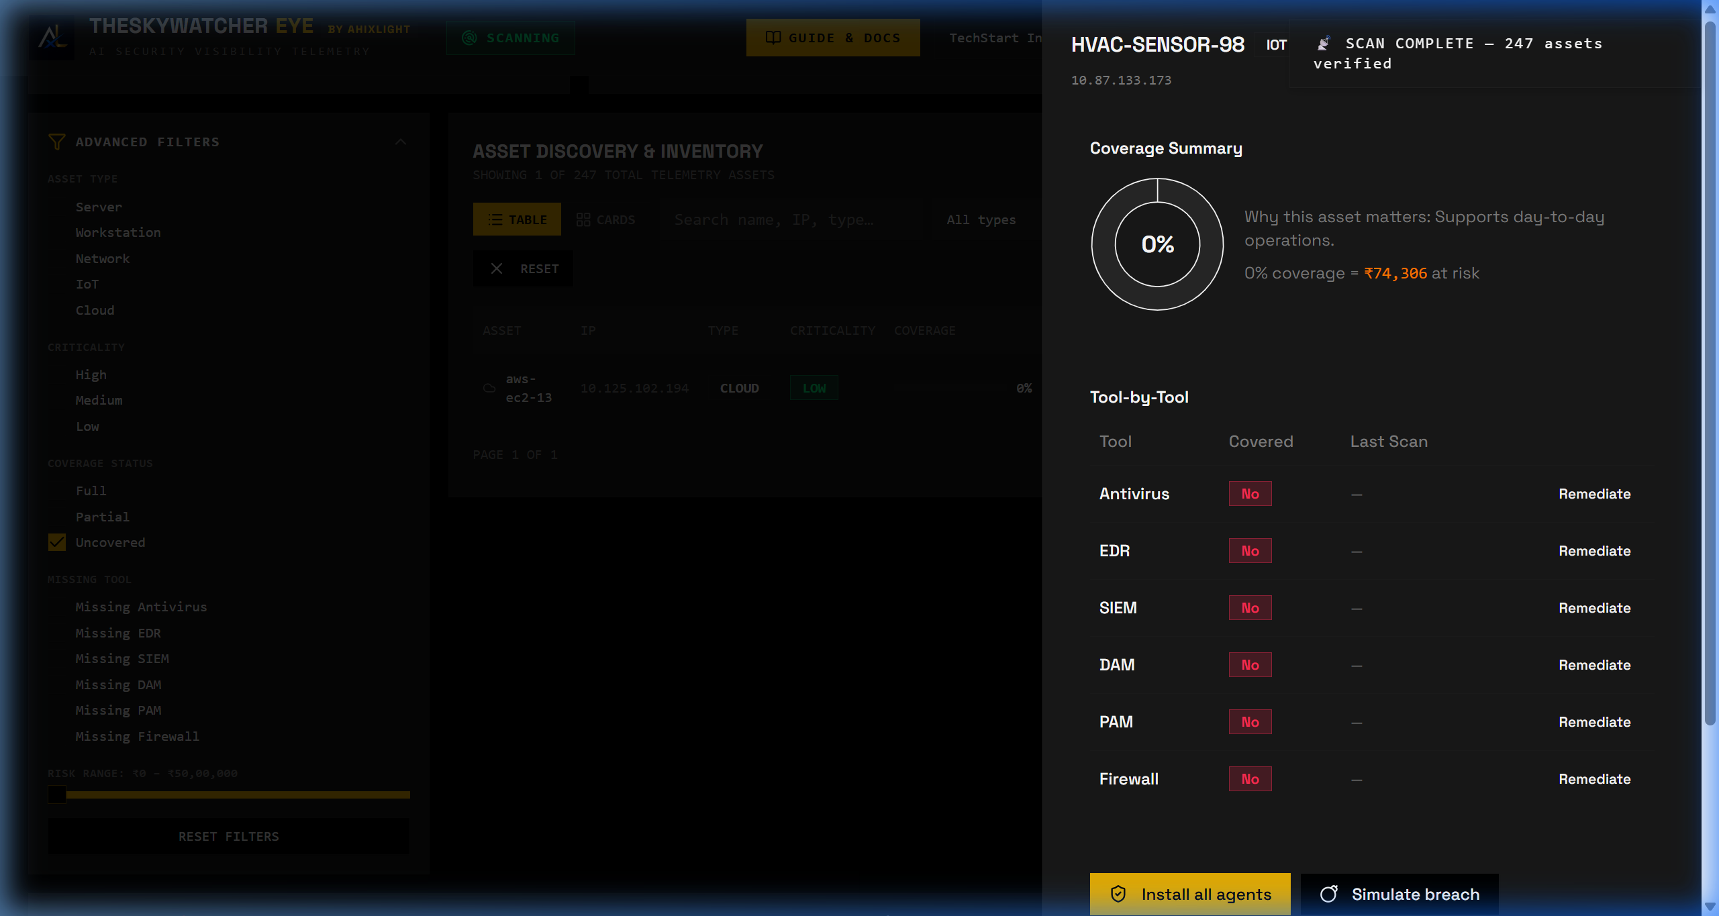Click the bomb icon on Simulate breach

click(1329, 894)
